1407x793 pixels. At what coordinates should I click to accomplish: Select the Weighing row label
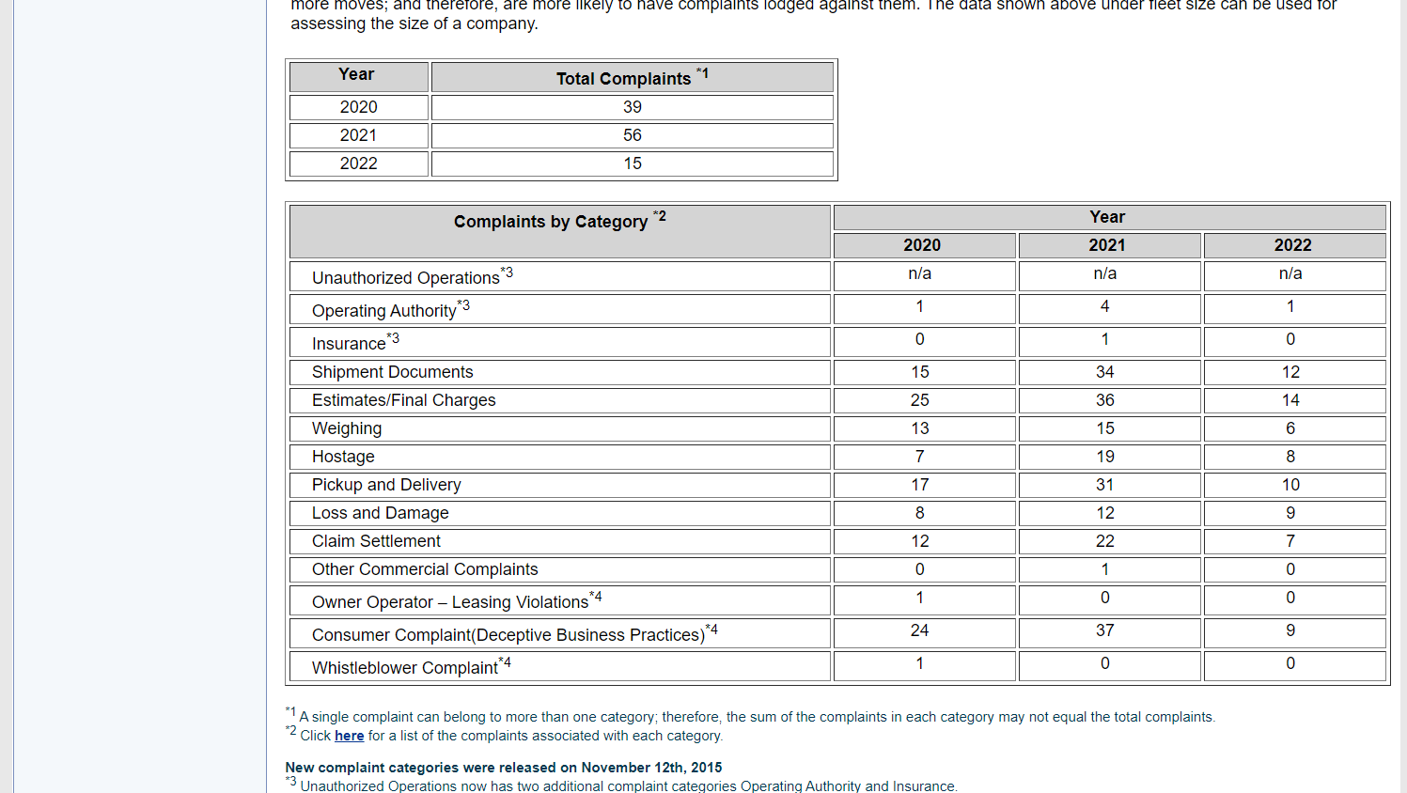[x=347, y=428]
